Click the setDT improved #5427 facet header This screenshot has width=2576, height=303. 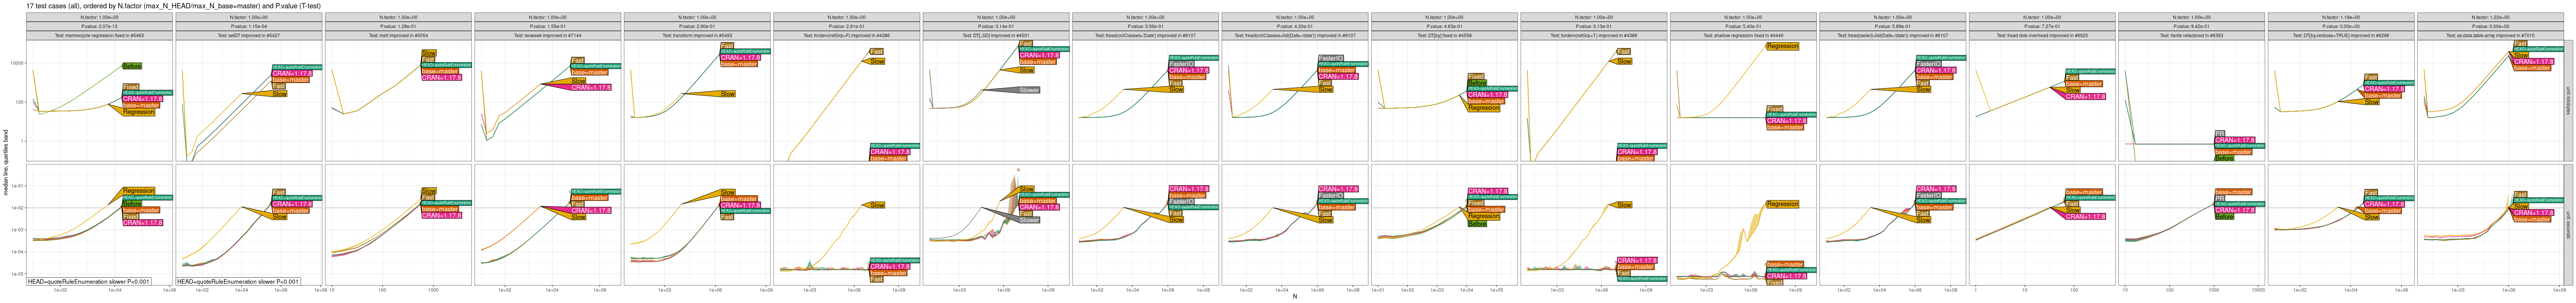[249, 35]
